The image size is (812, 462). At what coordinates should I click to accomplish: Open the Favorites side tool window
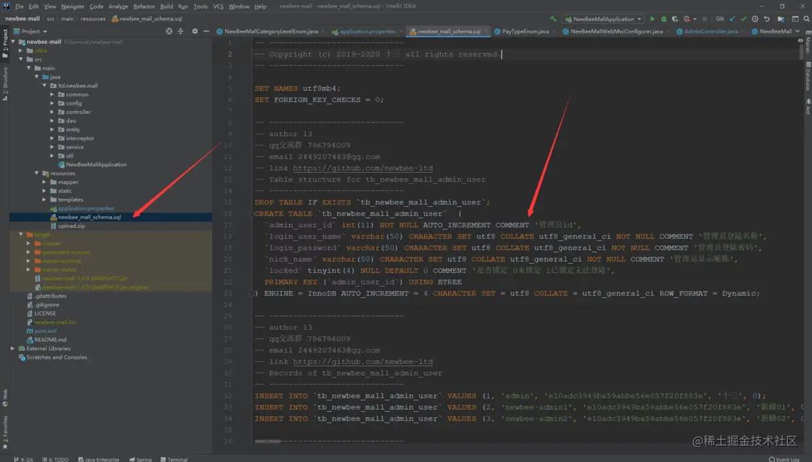[5, 432]
